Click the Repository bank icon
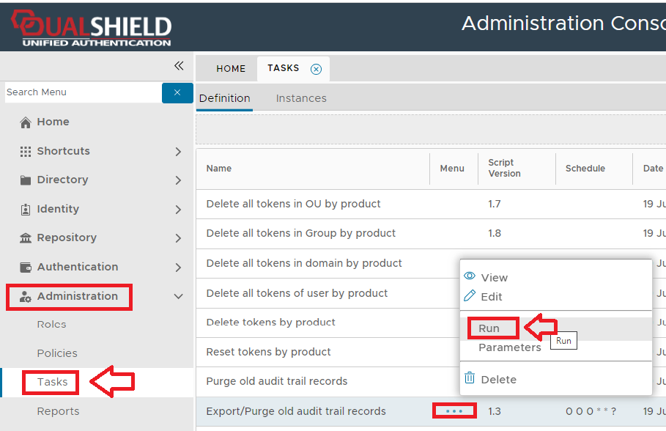This screenshot has width=666, height=431. point(26,238)
